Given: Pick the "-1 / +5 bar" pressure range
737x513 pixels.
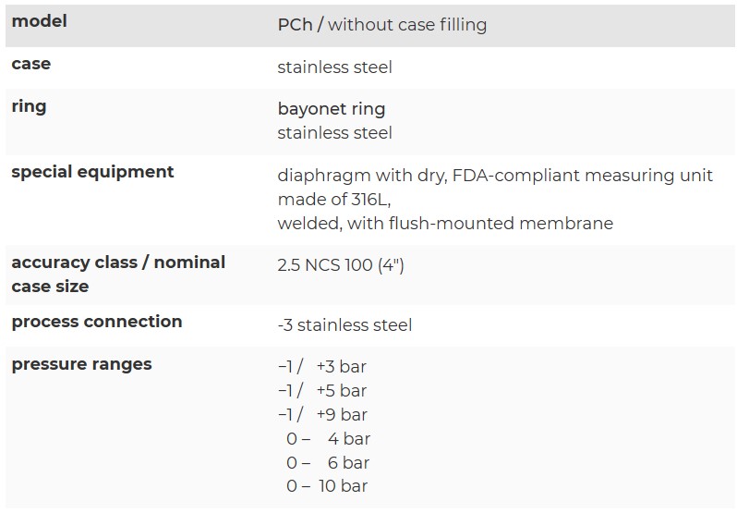Looking at the screenshot, I should [x=322, y=391].
